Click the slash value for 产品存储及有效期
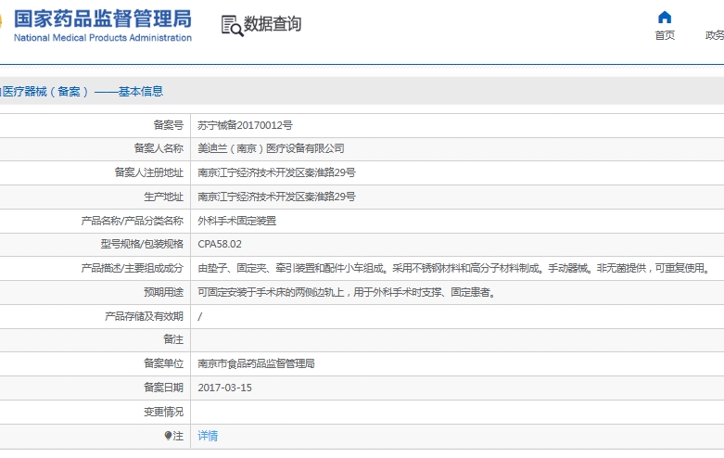This screenshot has width=724, height=458. [200, 316]
